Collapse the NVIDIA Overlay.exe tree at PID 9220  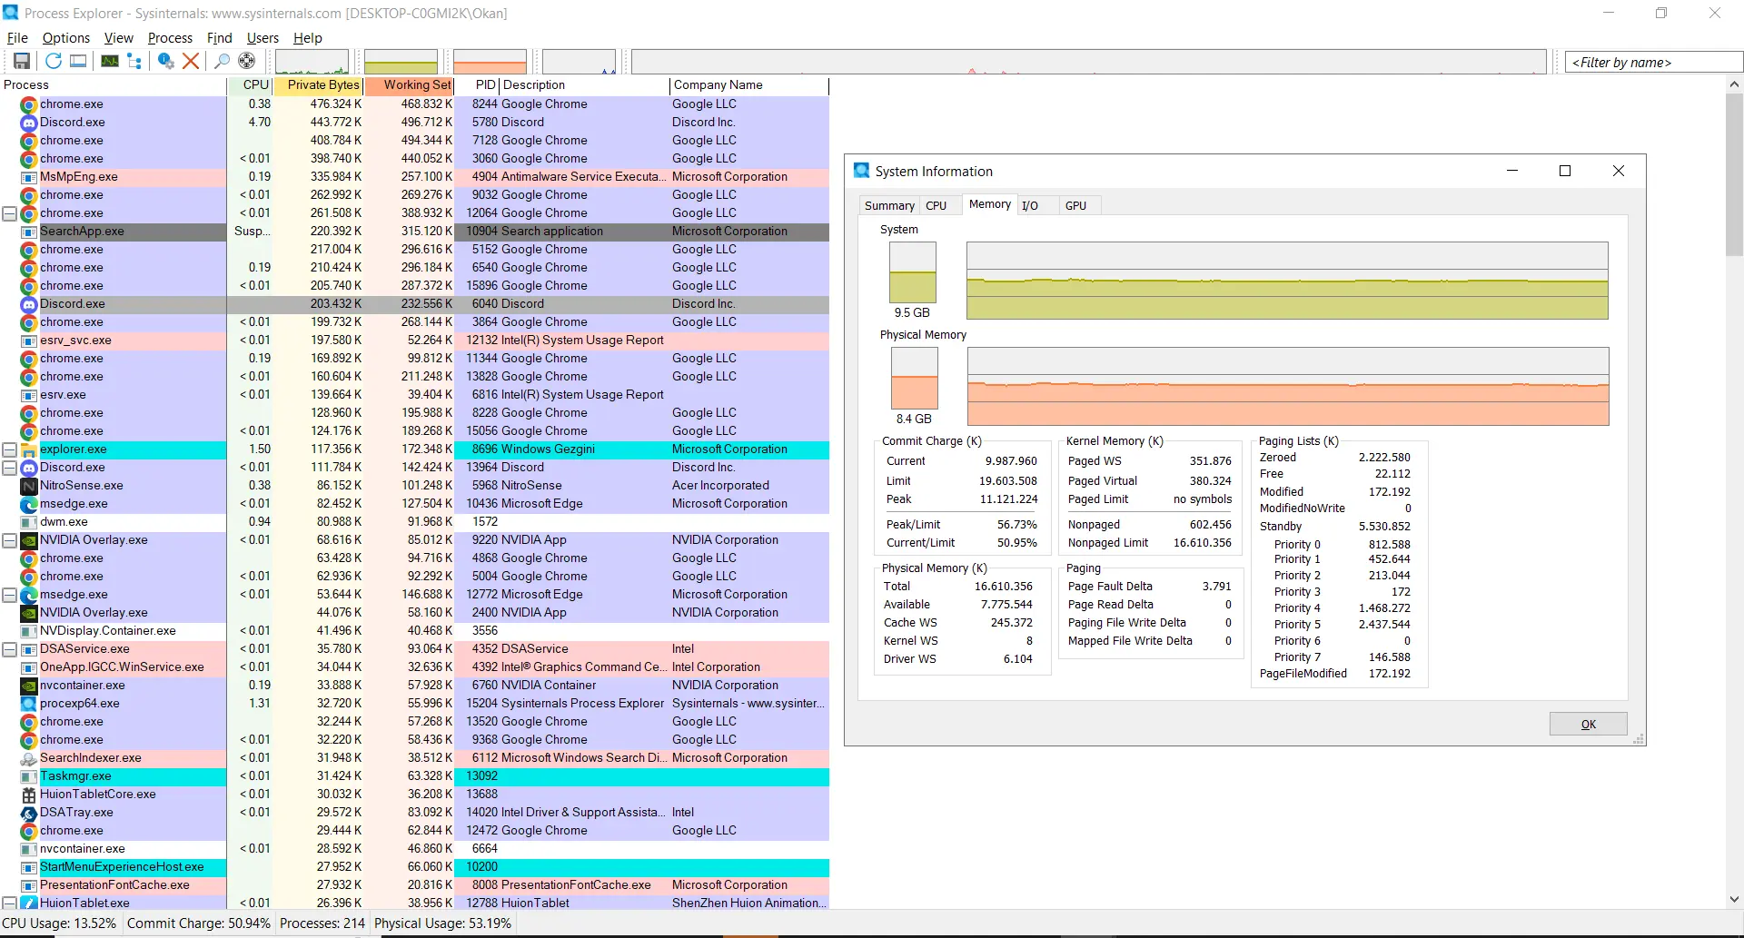(9, 540)
